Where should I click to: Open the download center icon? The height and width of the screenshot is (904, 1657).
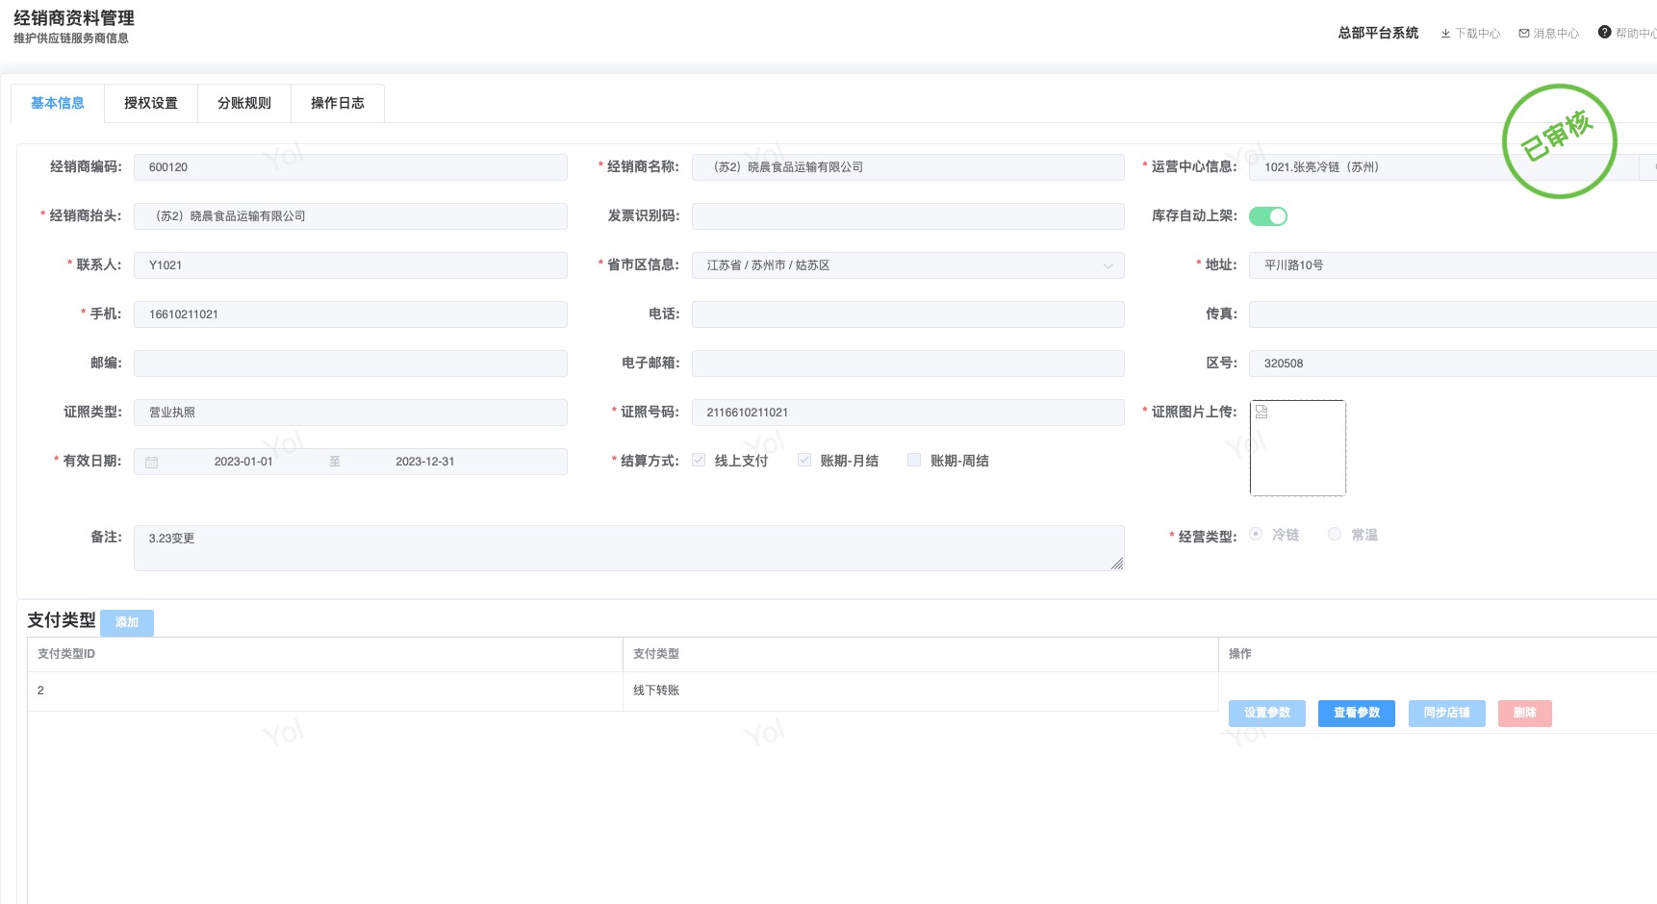pyautogui.click(x=1445, y=34)
